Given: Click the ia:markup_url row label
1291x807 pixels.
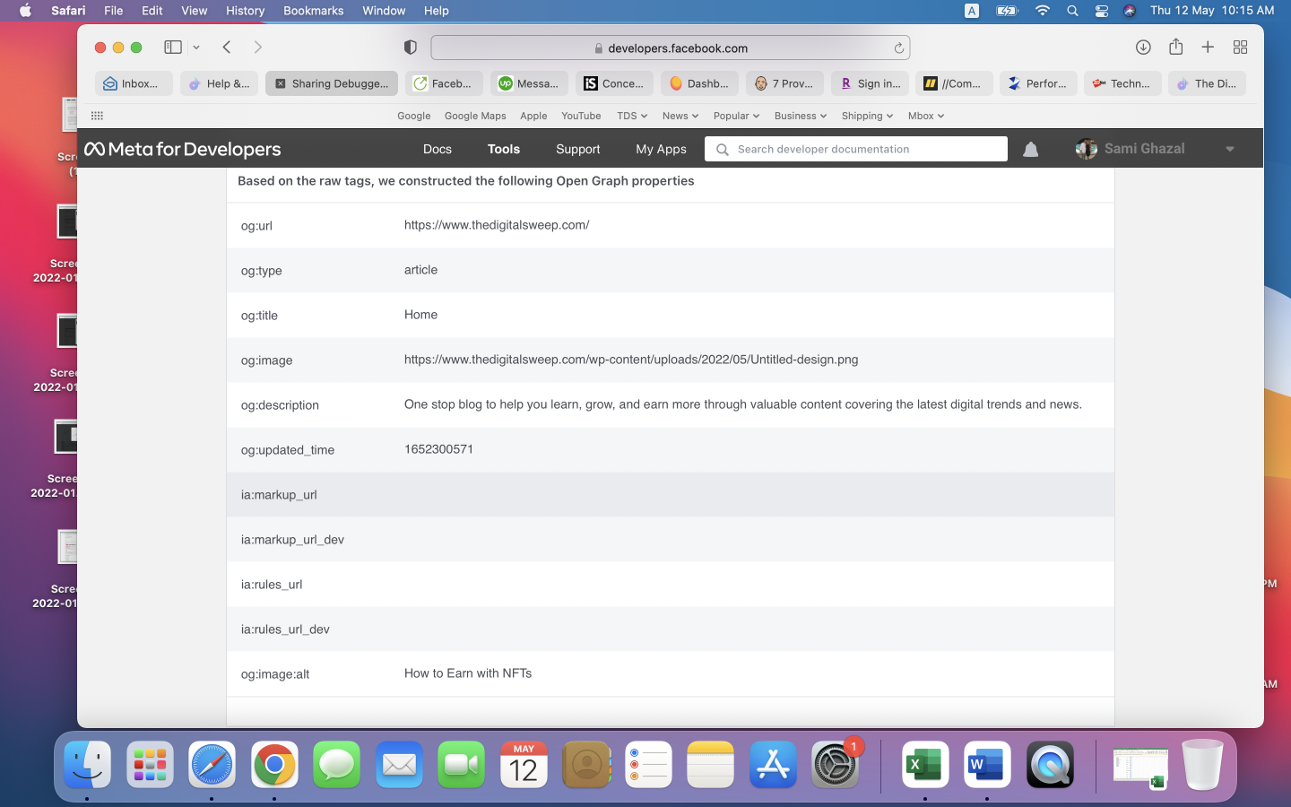Looking at the screenshot, I should click(279, 495).
